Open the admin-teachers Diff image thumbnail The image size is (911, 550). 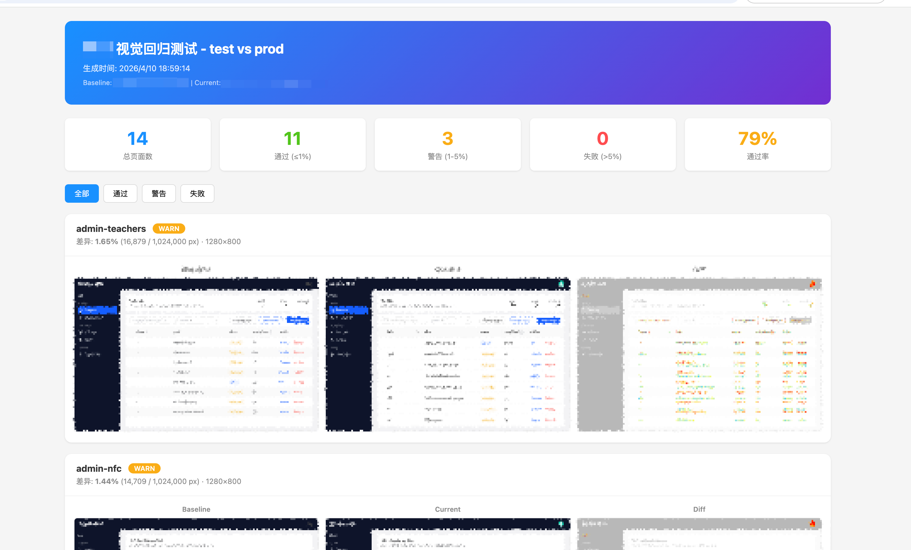pos(699,355)
